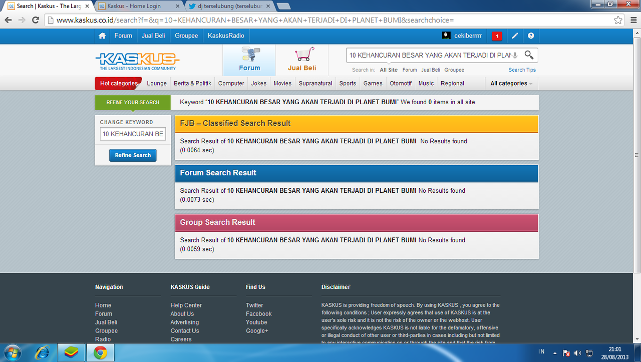Open the Computer category
The width and height of the screenshot is (641, 362).
click(231, 83)
